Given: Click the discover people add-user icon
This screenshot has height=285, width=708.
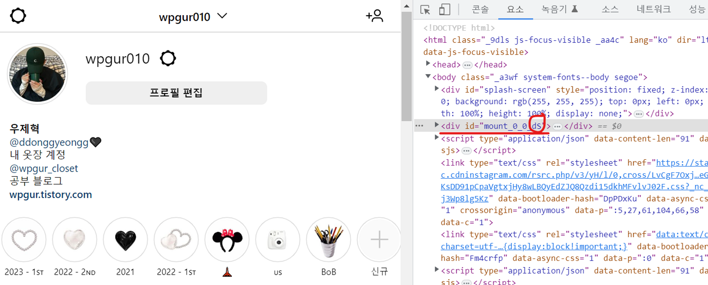Looking at the screenshot, I should tap(375, 16).
